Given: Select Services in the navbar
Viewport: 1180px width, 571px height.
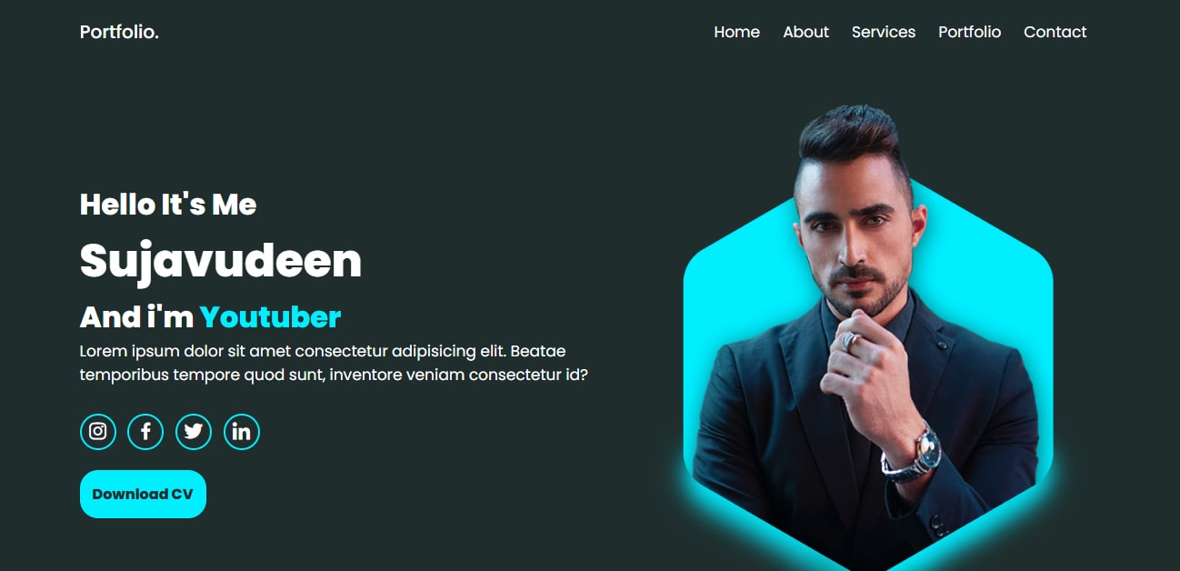Looking at the screenshot, I should pyautogui.click(x=884, y=32).
